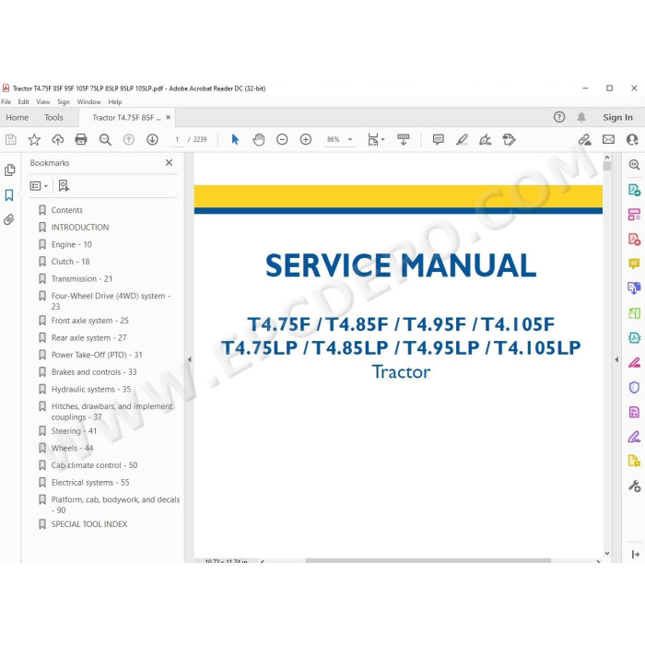This screenshot has width=645, height=645.
Task: Go to SPECIAL TOOL INDEX bookmark
Action: pyautogui.click(x=89, y=524)
